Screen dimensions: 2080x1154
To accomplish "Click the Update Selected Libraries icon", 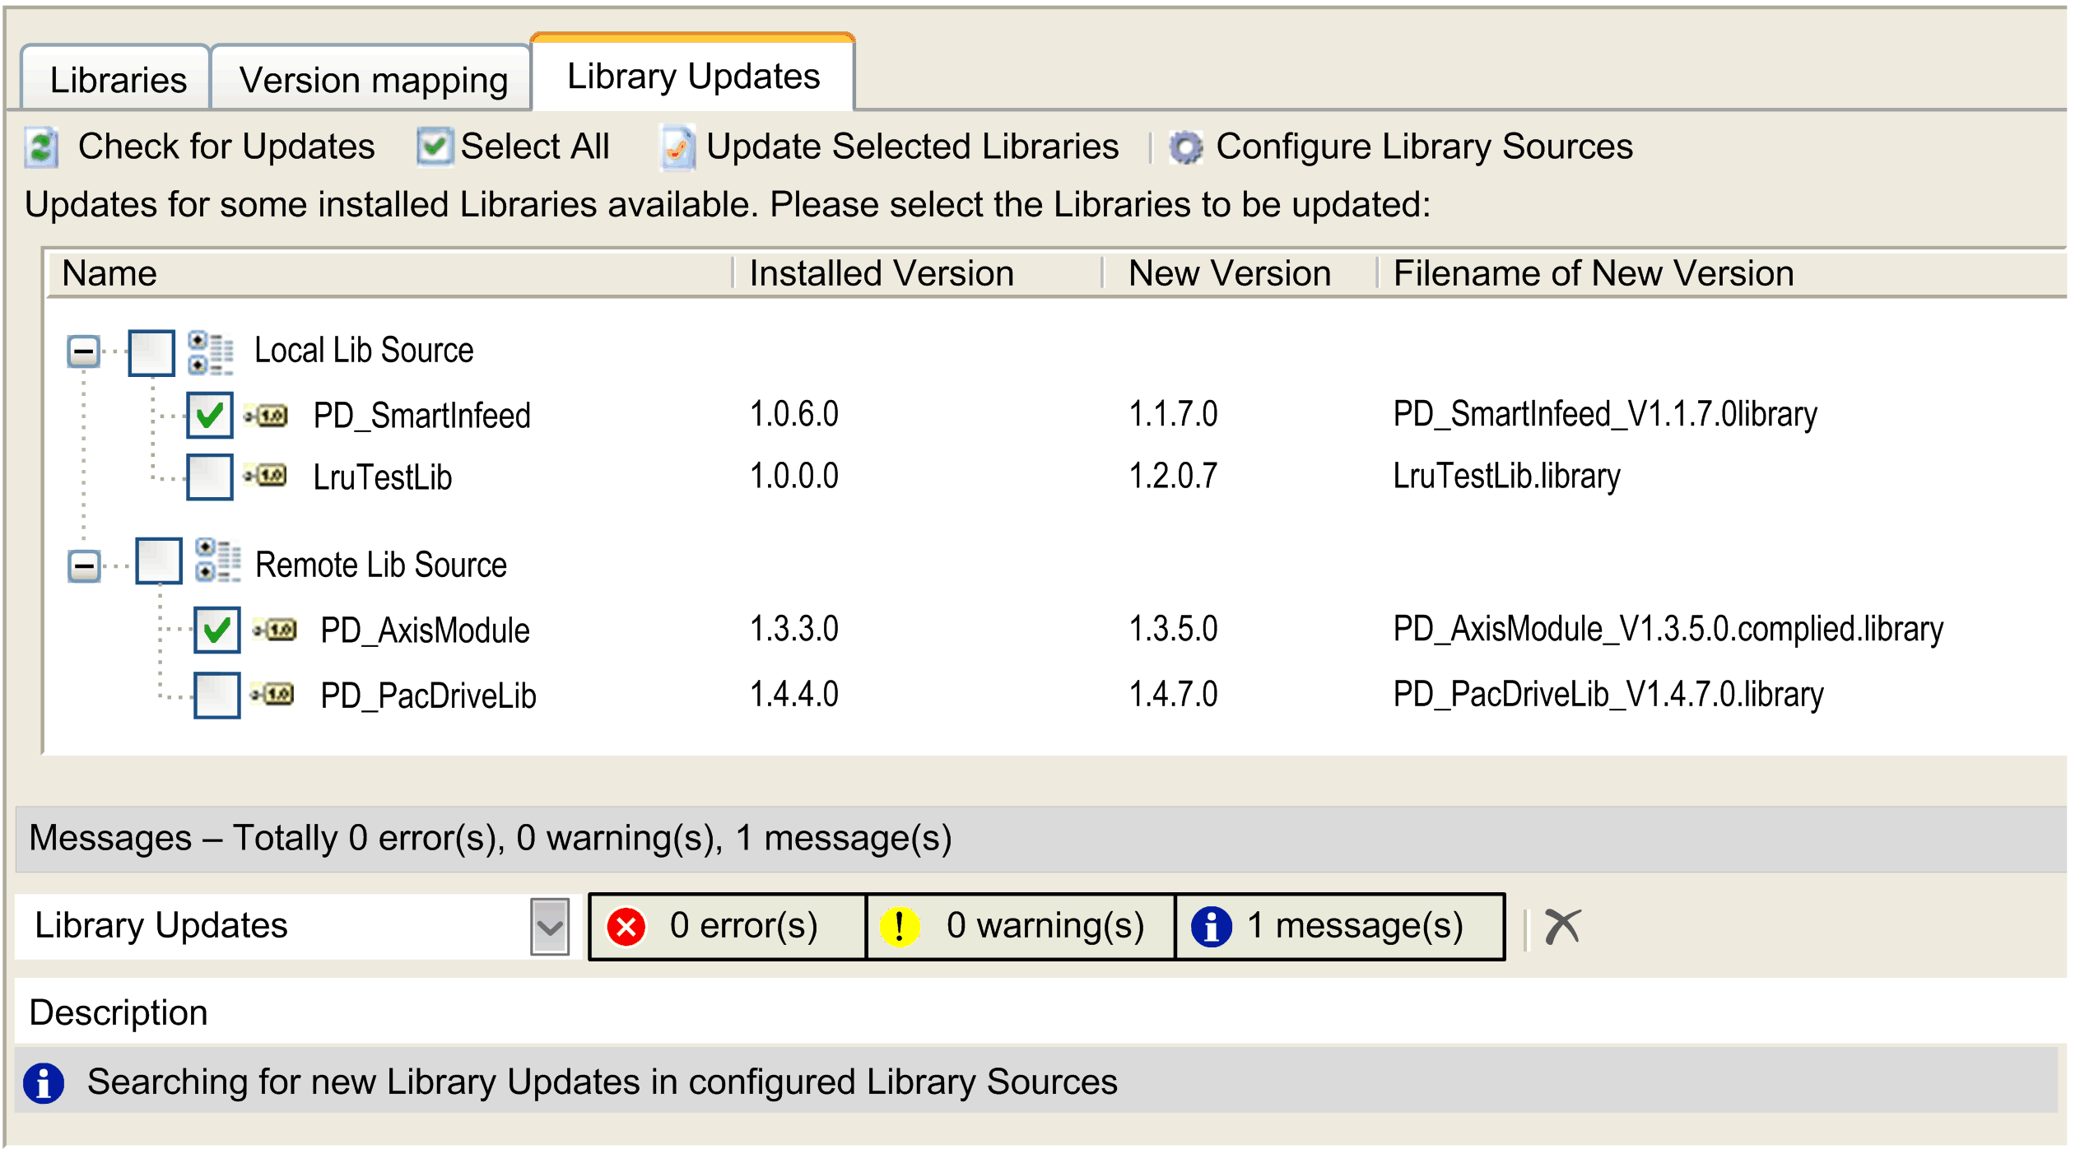I will tap(676, 147).
